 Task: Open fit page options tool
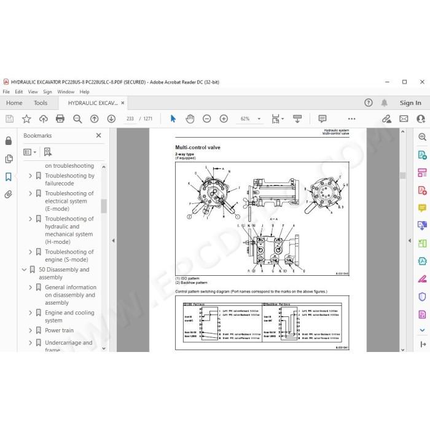(x=277, y=119)
